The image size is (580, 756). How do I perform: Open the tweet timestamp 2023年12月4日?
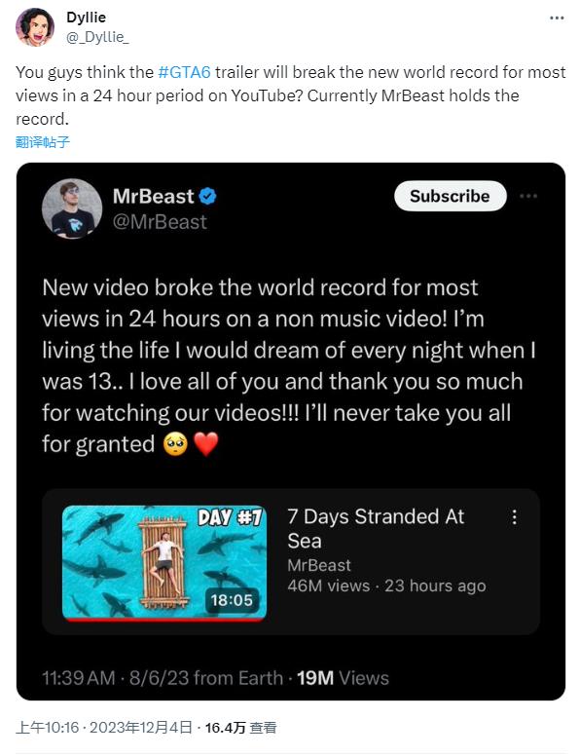pos(141,727)
